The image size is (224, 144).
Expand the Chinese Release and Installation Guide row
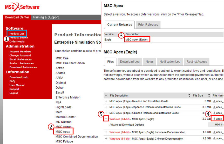pyautogui.click(x=106, y=113)
